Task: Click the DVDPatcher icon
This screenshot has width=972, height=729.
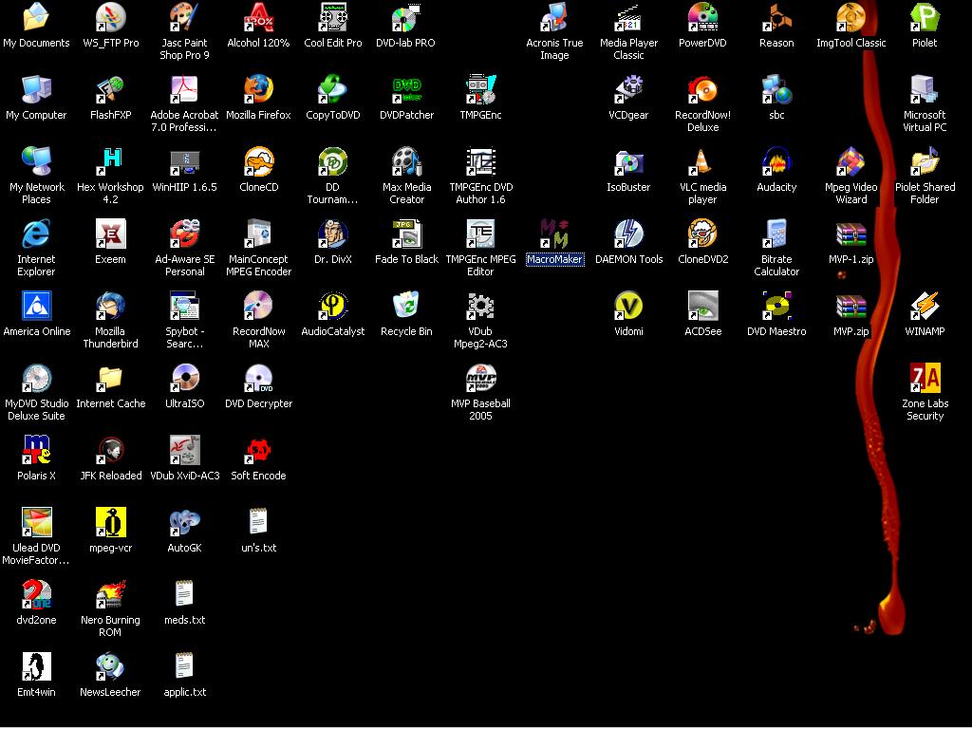Action: (406, 89)
